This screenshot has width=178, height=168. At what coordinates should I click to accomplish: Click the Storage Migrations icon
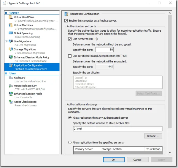[x=11, y=49]
